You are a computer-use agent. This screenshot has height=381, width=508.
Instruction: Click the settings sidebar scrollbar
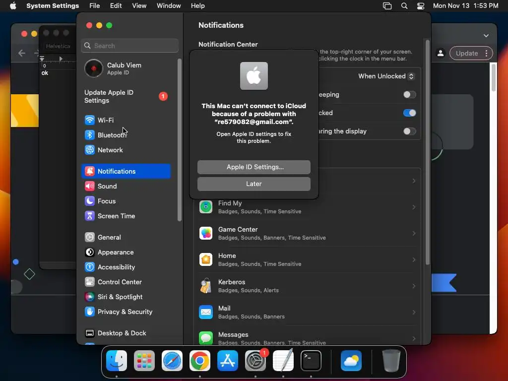180,140
